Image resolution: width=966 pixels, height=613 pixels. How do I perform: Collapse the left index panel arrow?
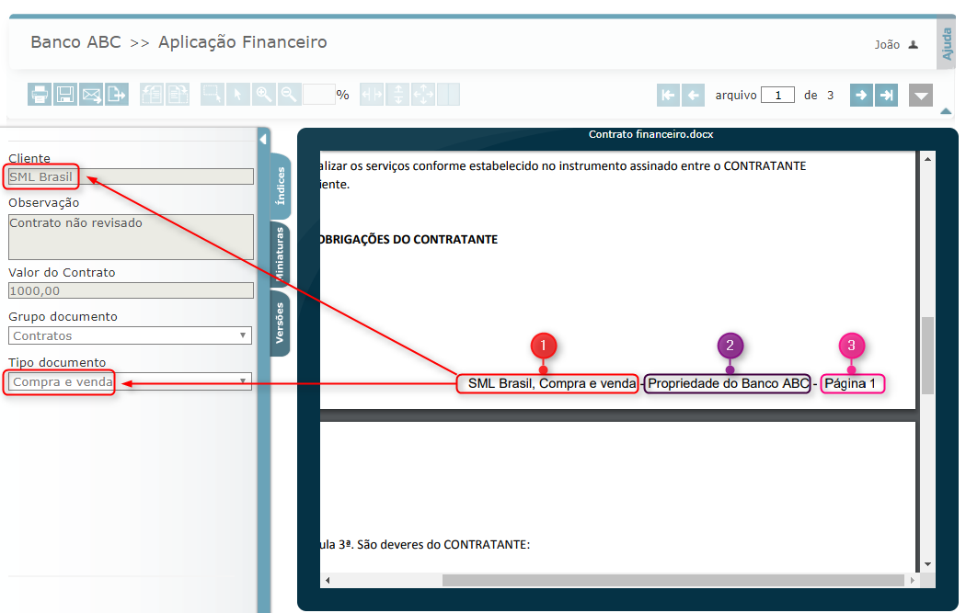263,140
